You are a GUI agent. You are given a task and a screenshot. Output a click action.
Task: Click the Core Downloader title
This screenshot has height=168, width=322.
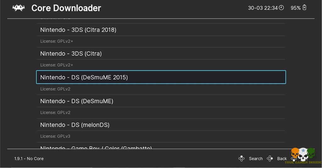pyautogui.click(x=66, y=8)
